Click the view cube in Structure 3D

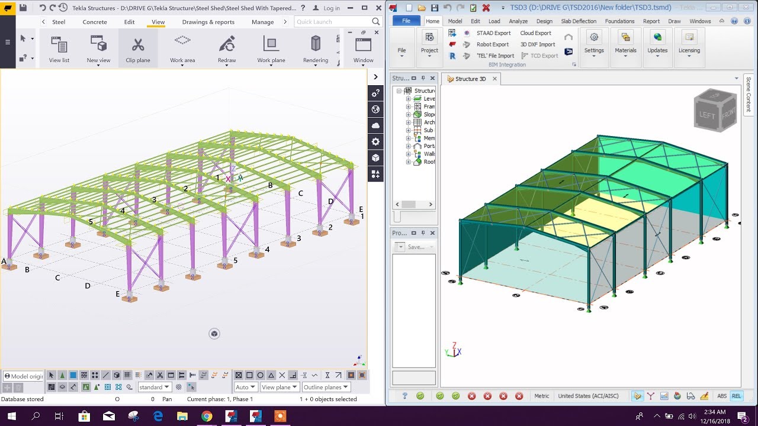[715, 111]
